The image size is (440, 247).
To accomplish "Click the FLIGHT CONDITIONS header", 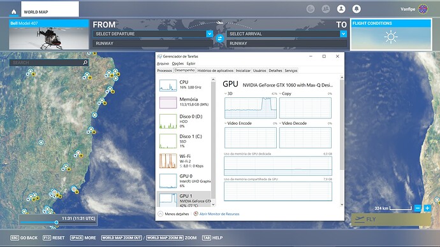I will point(391,24).
